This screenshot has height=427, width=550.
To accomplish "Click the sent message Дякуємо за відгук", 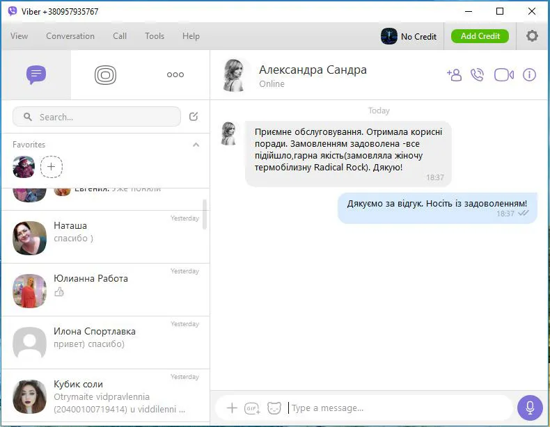I will pyautogui.click(x=437, y=208).
